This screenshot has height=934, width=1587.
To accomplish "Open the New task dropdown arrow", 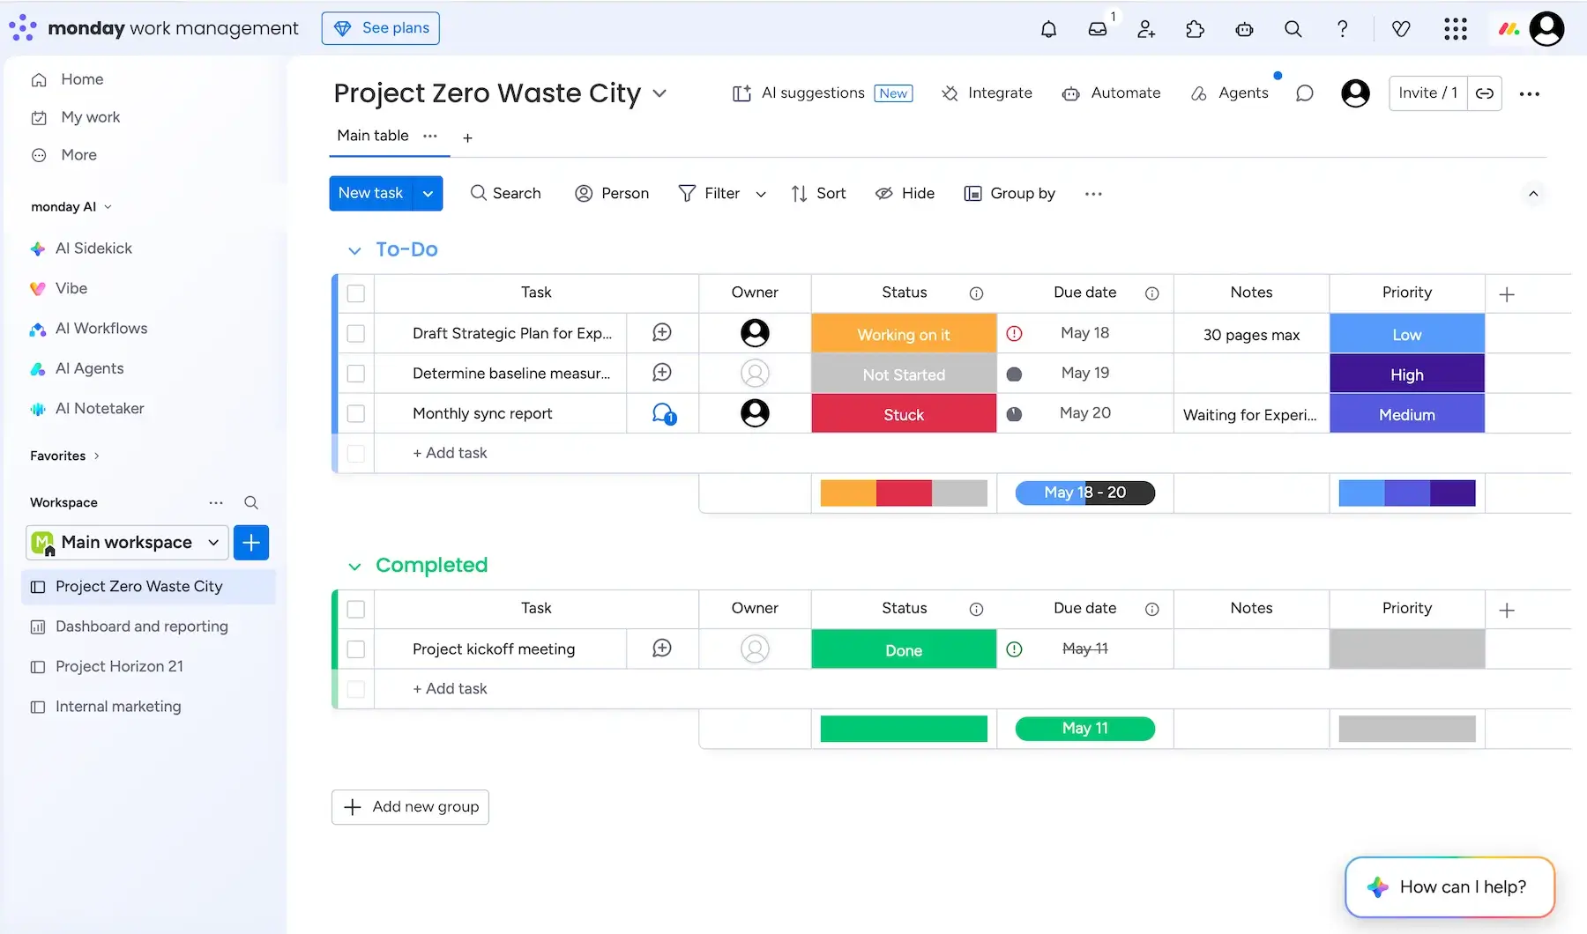I will (x=428, y=194).
